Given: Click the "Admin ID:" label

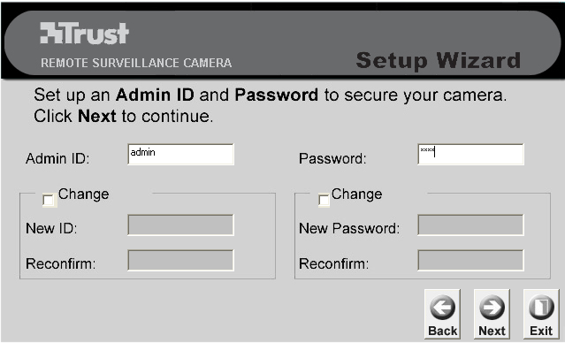Looking at the screenshot, I should click(x=57, y=158).
